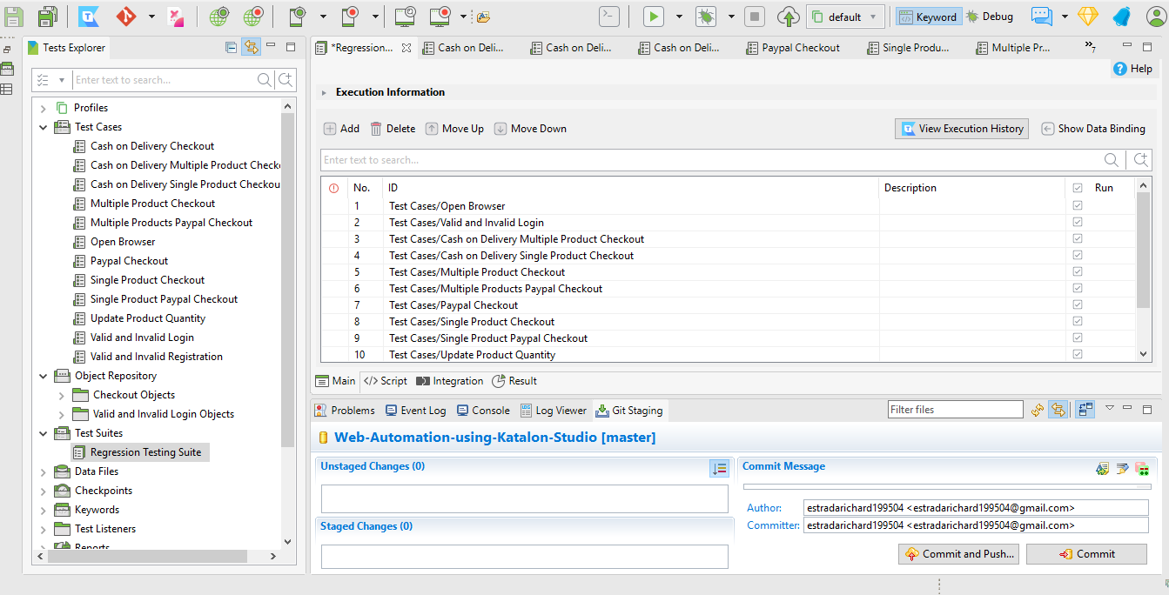Collapse the Test Cases tree node
The height and width of the screenshot is (595, 1169).
click(x=44, y=127)
